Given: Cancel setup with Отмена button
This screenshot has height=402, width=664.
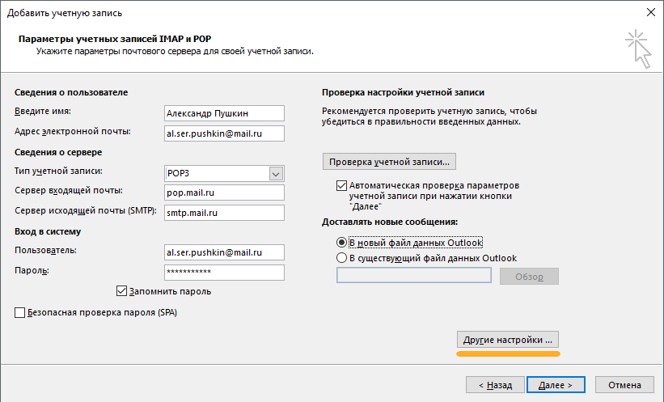Looking at the screenshot, I should click(624, 385).
